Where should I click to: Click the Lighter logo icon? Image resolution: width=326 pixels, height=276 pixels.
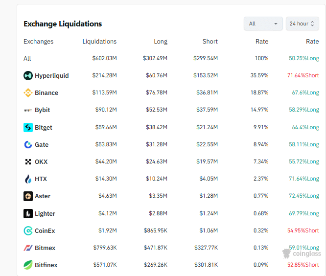coord(28,213)
